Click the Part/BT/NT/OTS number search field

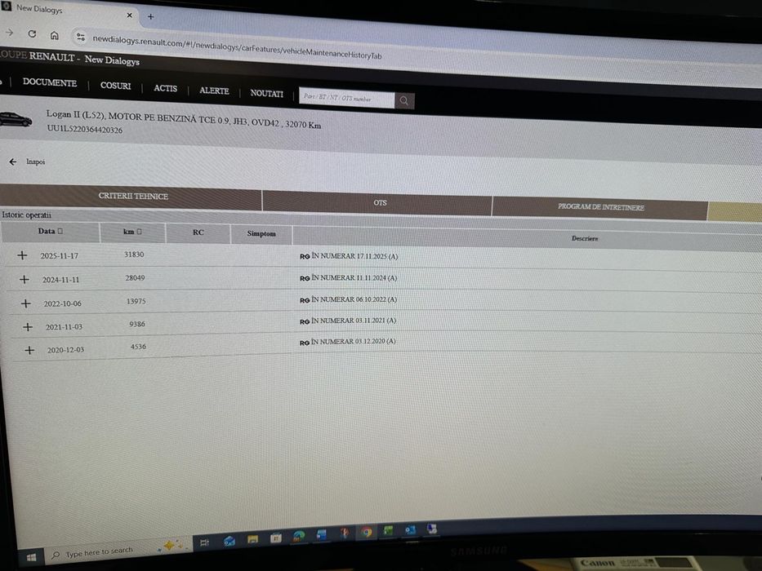click(347, 98)
